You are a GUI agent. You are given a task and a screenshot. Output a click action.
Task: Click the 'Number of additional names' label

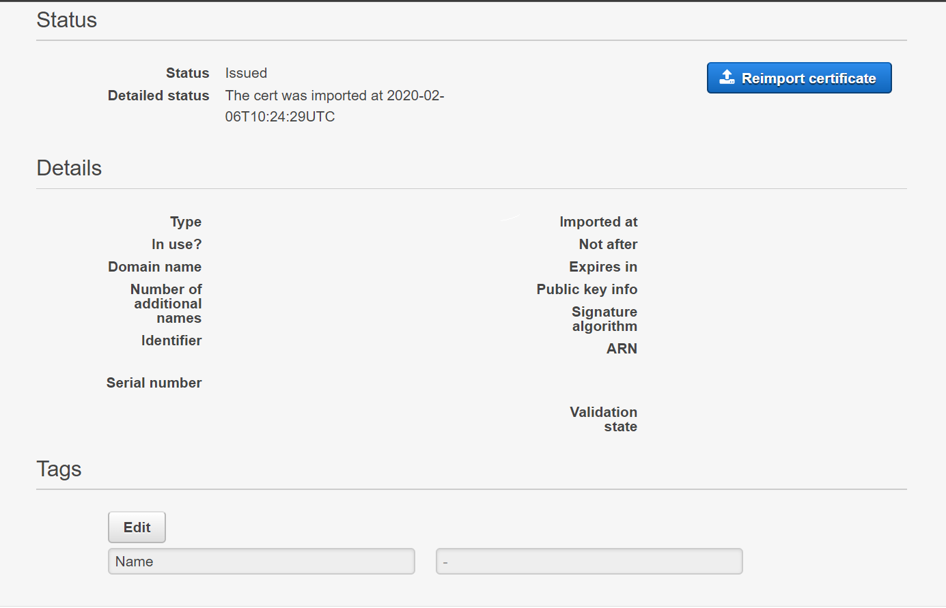pyautogui.click(x=167, y=304)
